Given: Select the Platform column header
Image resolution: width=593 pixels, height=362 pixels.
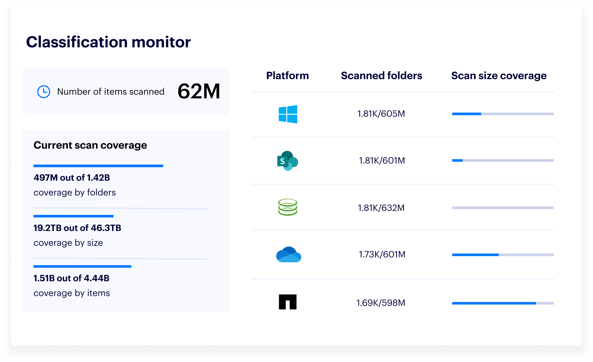Looking at the screenshot, I should tap(288, 75).
